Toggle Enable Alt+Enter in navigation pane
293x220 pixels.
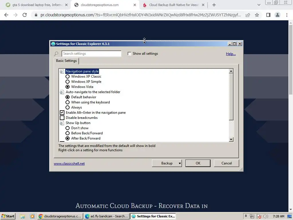click(x=62, y=113)
